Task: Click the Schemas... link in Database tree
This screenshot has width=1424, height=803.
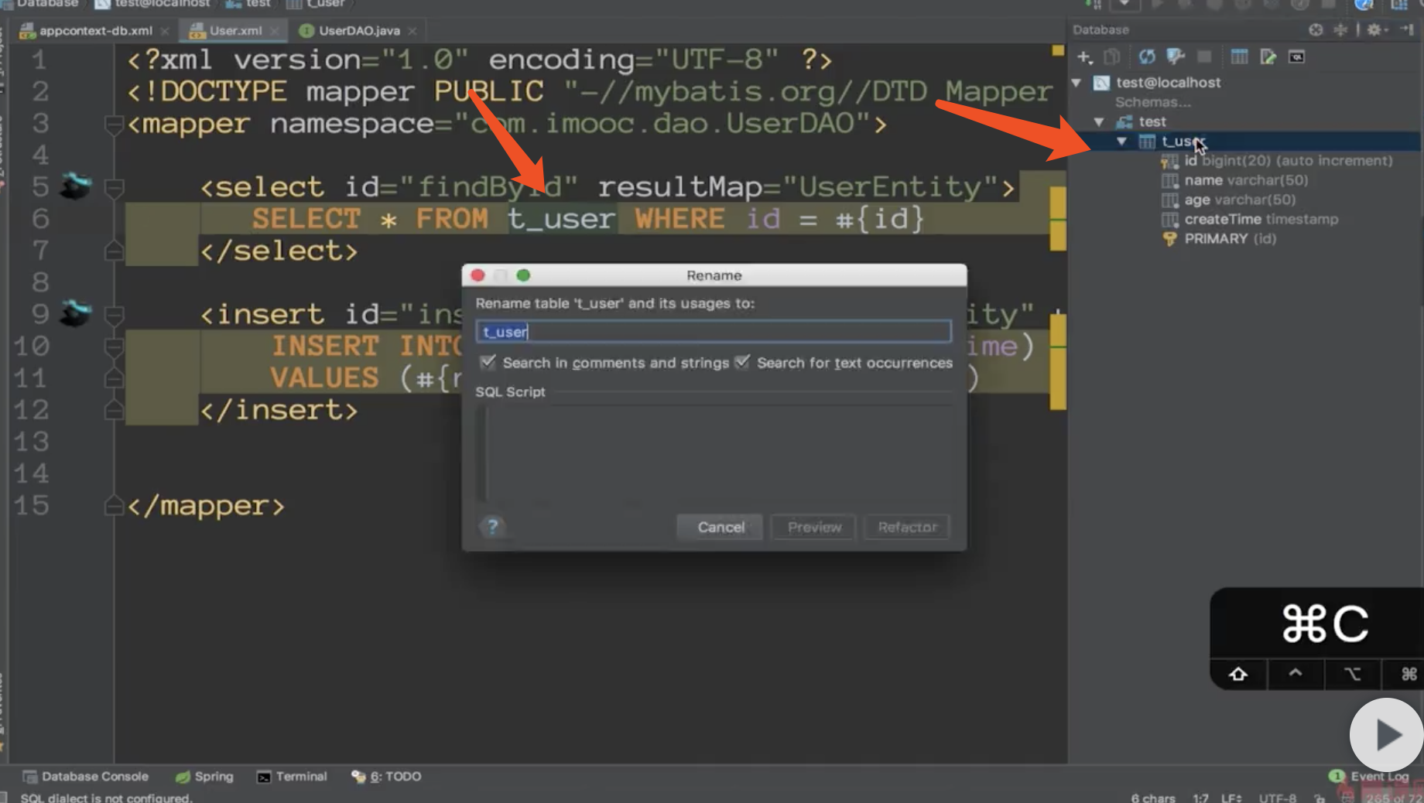Action: (x=1152, y=102)
